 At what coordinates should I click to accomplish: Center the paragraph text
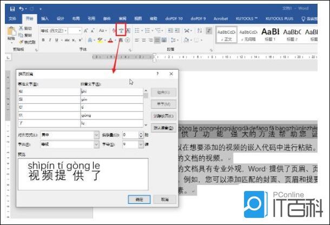[x=144, y=40]
